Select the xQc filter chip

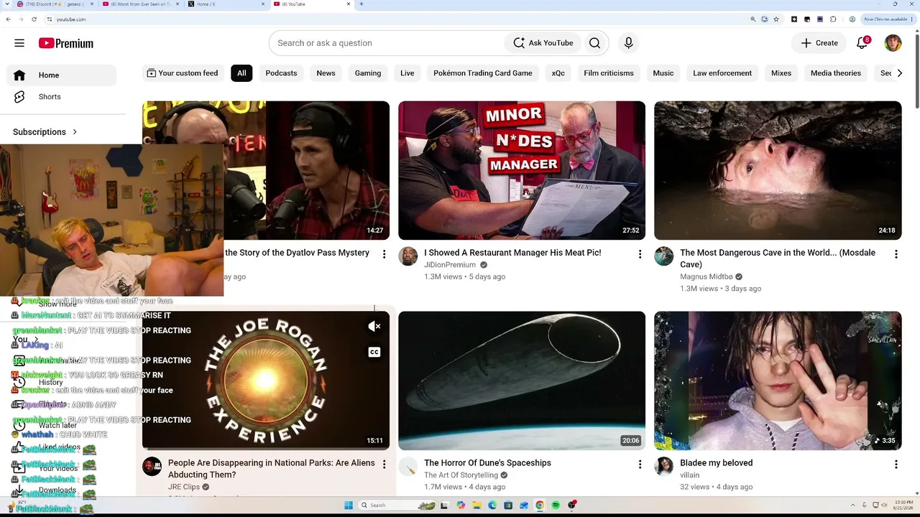pos(558,73)
